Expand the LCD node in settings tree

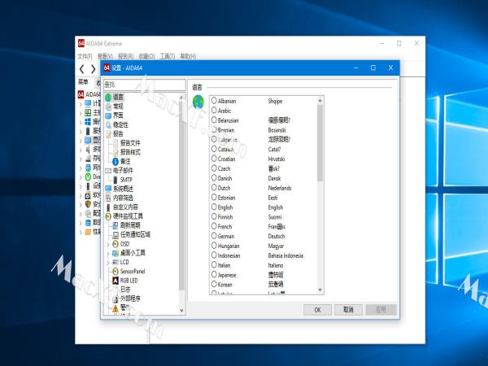[108, 263]
